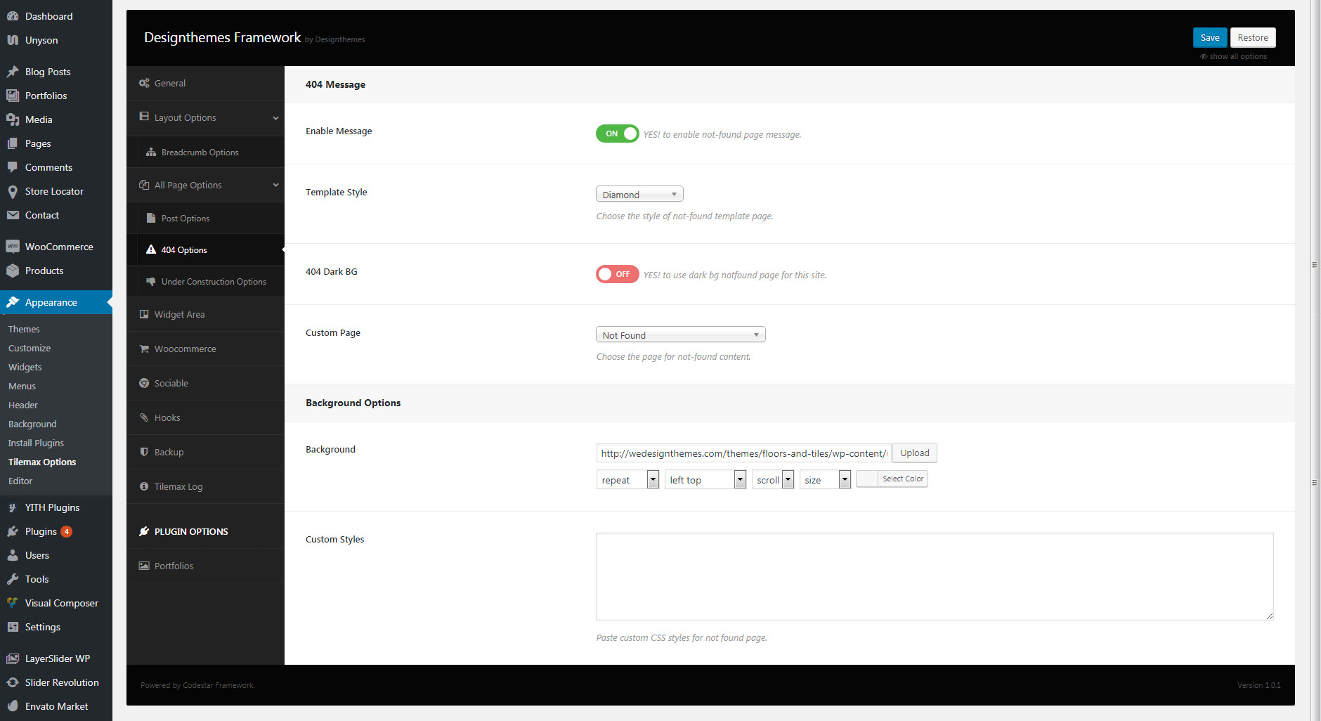Select the Widget Area section
Viewport: 1321px width, 721px height.
coord(179,314)
